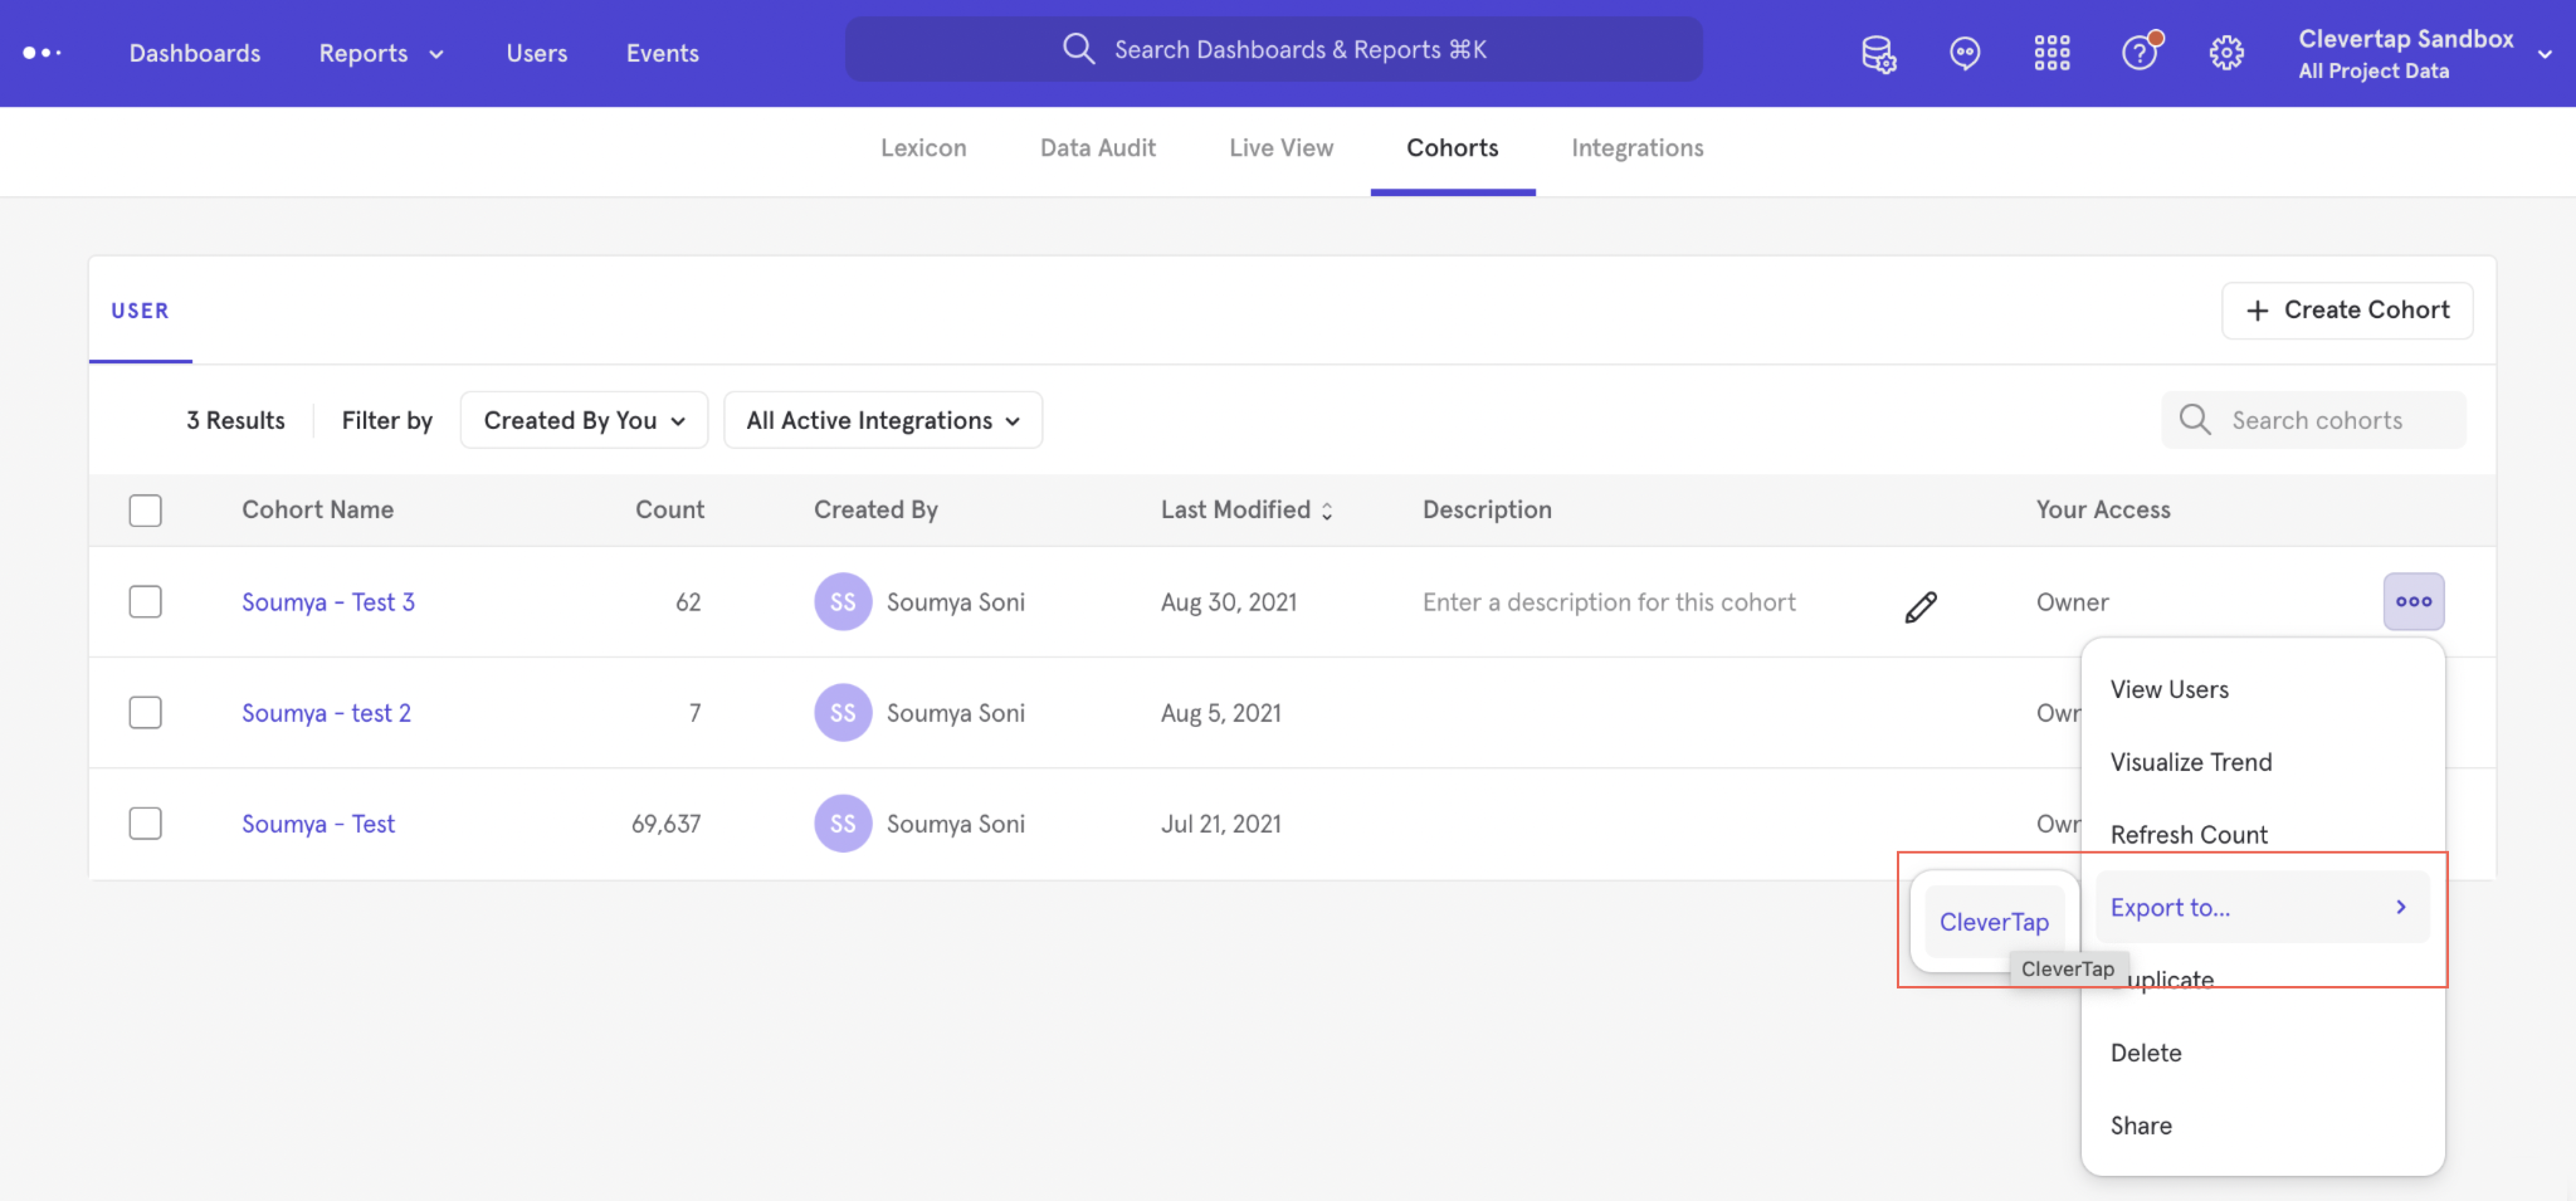The image size is (2576, 1201).
Task: Click the Search Dashboards & Reports field
Action: (1273, 48)
